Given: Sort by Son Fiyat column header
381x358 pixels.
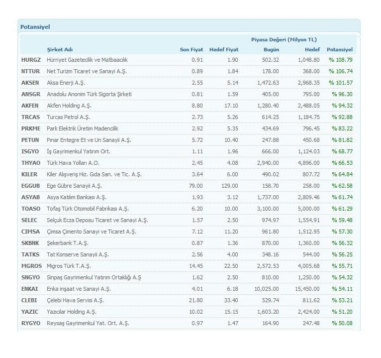Looking at the screenshot, I should 191,50.
